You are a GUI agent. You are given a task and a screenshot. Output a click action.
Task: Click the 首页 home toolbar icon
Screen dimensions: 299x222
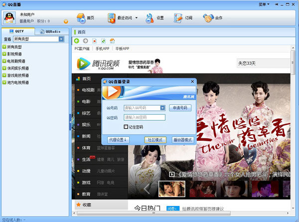pos(80,18)
